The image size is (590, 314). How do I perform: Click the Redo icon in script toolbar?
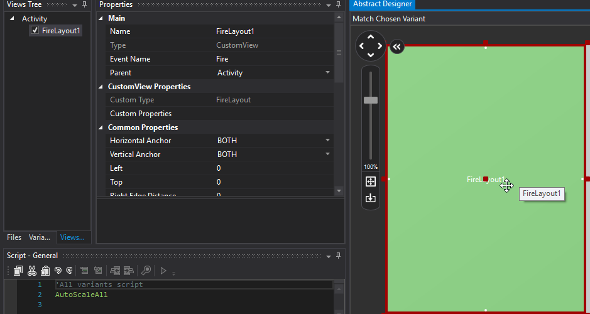click(69, 271)
